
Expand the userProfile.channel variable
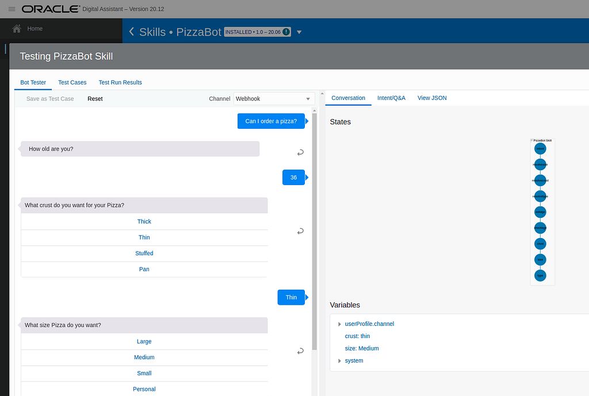[339, 324]
